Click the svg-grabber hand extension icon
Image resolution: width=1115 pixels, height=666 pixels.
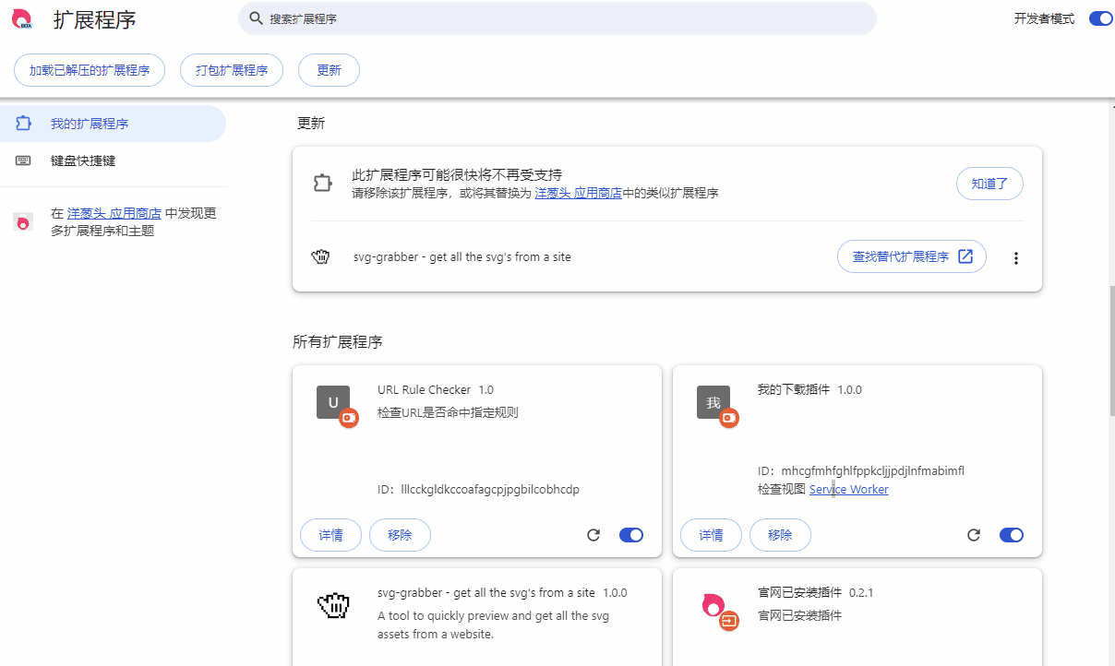coord(320,256)
